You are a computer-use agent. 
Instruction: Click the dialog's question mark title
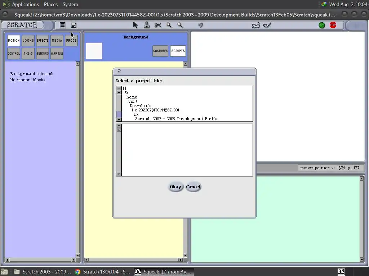[x=119, y=71]
